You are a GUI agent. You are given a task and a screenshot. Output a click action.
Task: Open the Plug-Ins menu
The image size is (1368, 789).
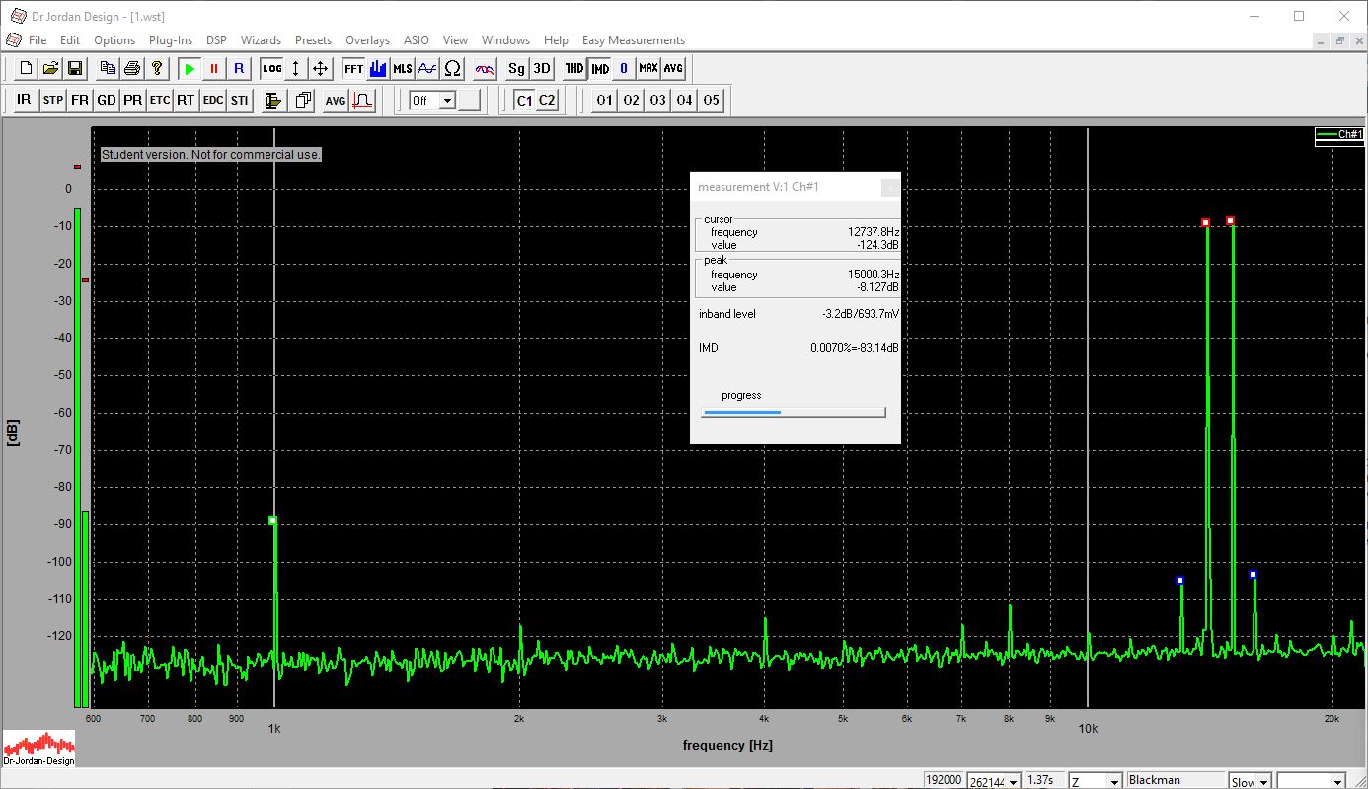click(x=171, y=40)
